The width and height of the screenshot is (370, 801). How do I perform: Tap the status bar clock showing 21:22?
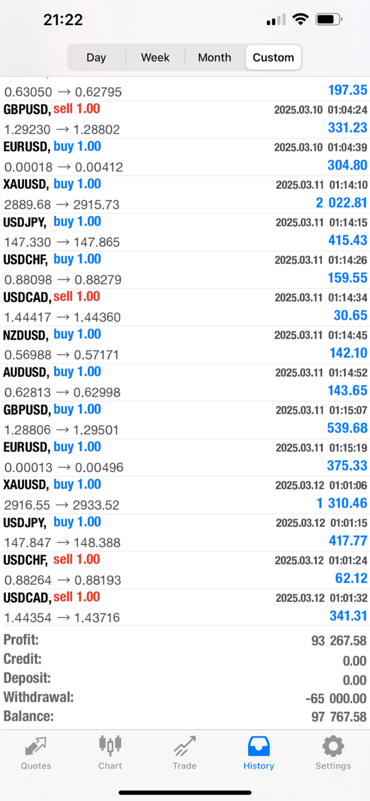tap(63, 20)
